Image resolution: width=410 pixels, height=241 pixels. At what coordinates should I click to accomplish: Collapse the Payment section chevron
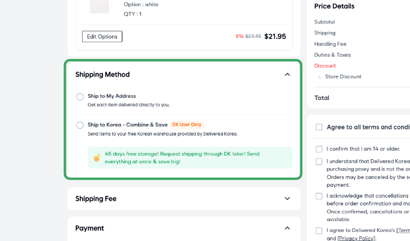287,228
